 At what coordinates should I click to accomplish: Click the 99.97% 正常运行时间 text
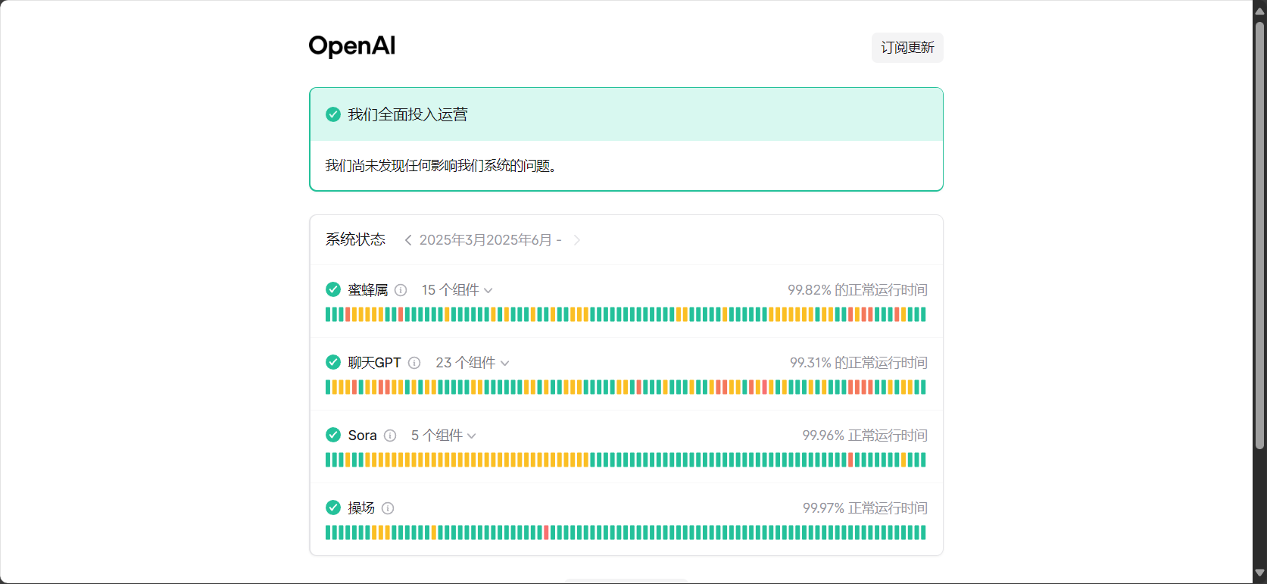[x=865, y=508]
